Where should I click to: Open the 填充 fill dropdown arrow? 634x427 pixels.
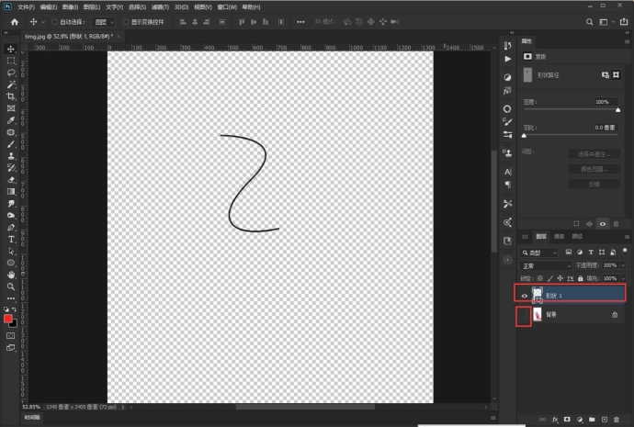point(623,278)
